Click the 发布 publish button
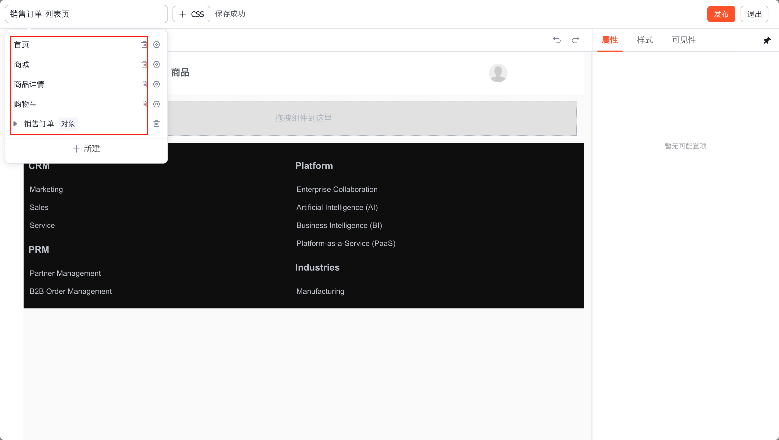 point(721,14)
